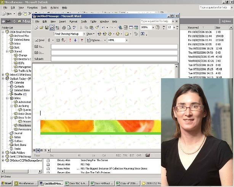Click the Message Flag icon

[x=82, y=40]
